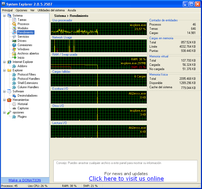
Task: Select Servicios in the tree
Action: 23,37
